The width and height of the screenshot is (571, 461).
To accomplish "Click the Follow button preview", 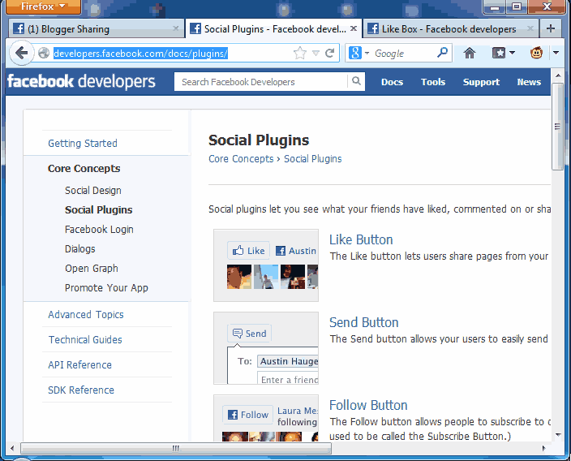I will pos(247,415).
